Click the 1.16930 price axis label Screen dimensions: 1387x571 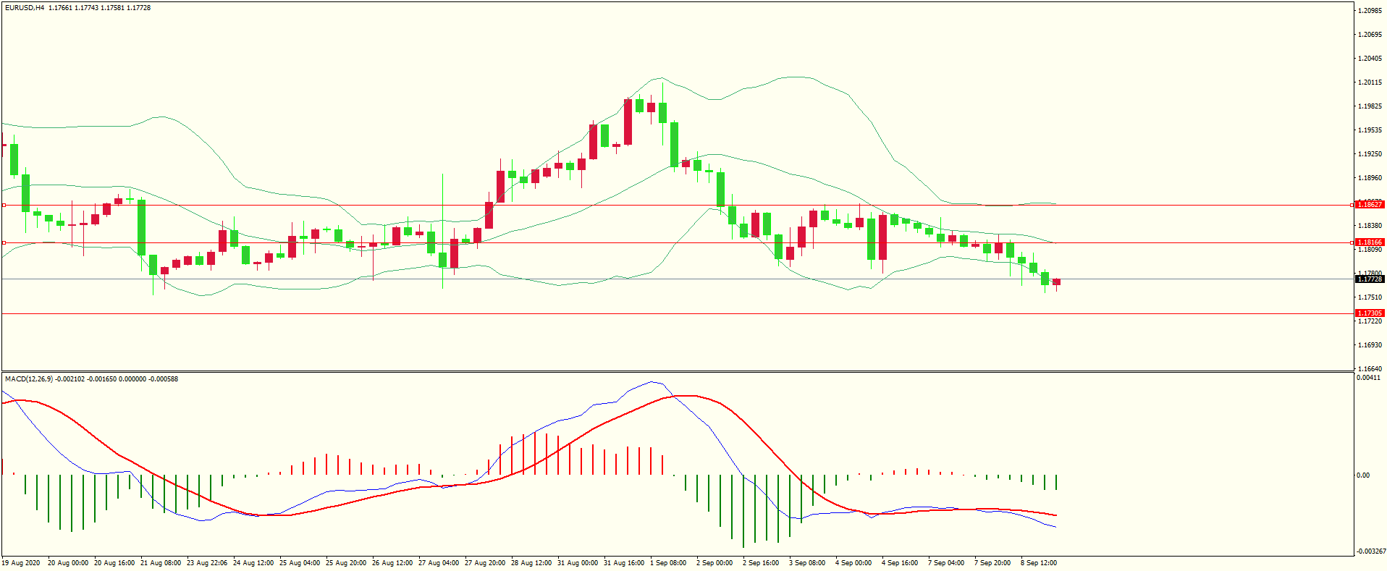click(x=1370, y=345)
